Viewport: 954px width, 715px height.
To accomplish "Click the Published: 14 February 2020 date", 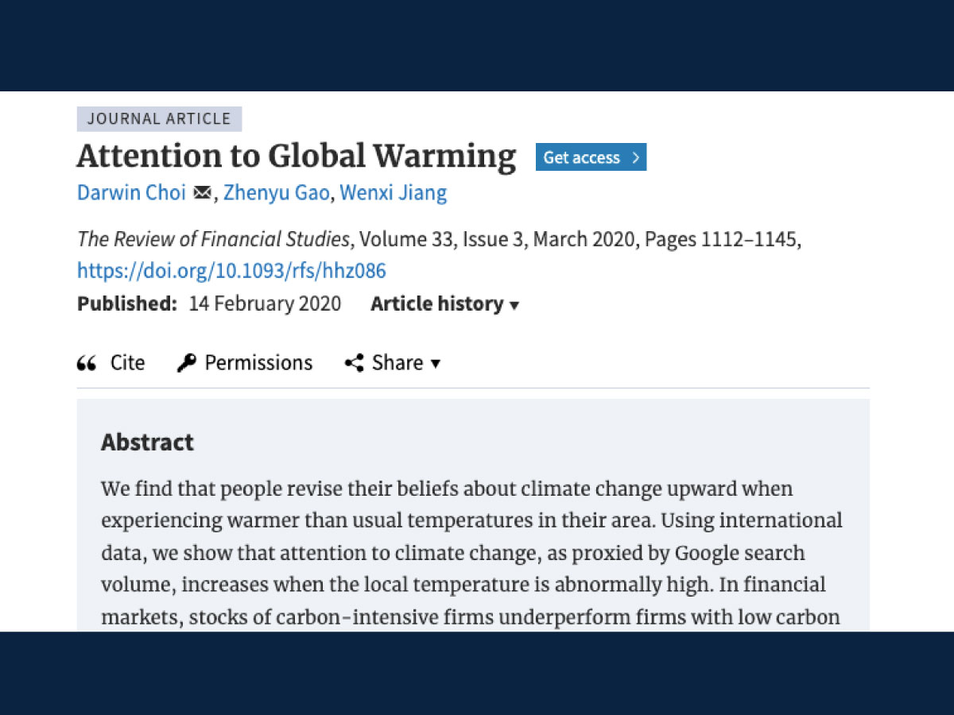I will (x=209, y=303).
